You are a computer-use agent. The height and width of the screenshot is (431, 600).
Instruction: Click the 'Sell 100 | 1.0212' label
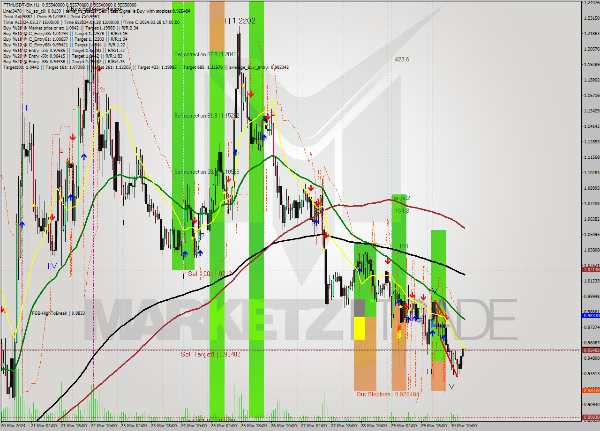(210, 273)
